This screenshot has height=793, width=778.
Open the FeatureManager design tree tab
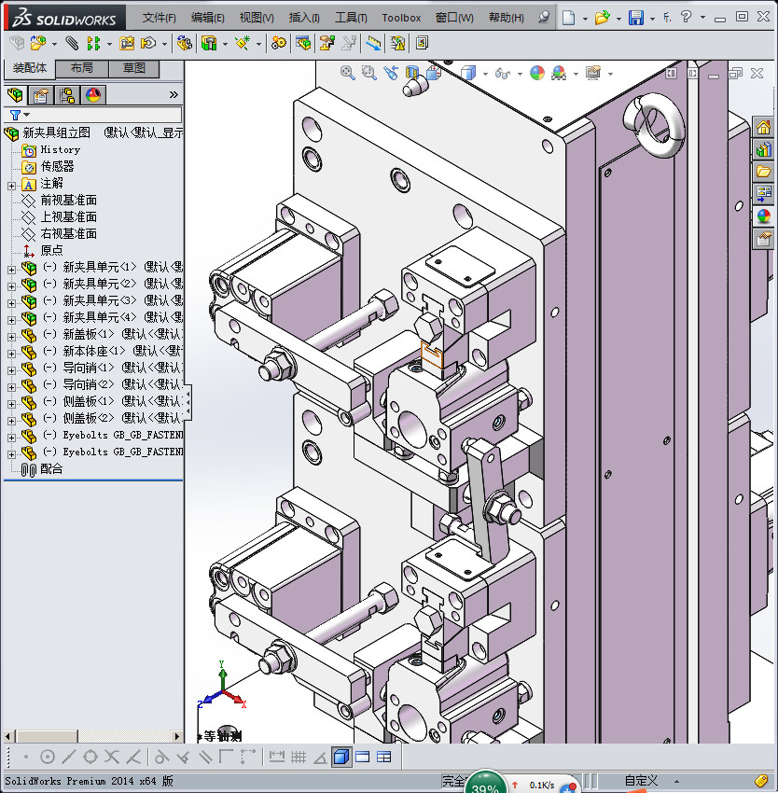tap(15, 94)
